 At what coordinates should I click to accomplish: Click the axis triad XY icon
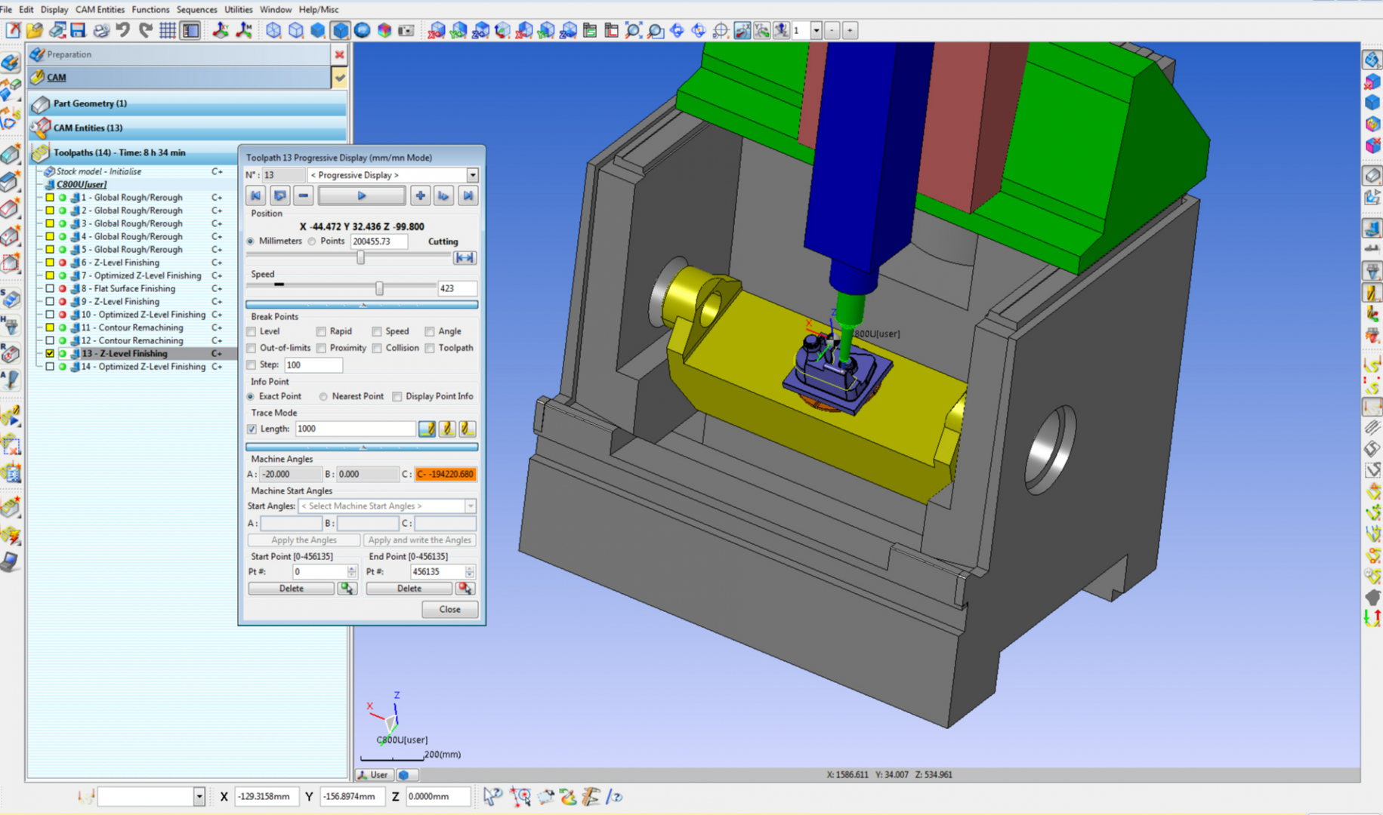point(220,30)
